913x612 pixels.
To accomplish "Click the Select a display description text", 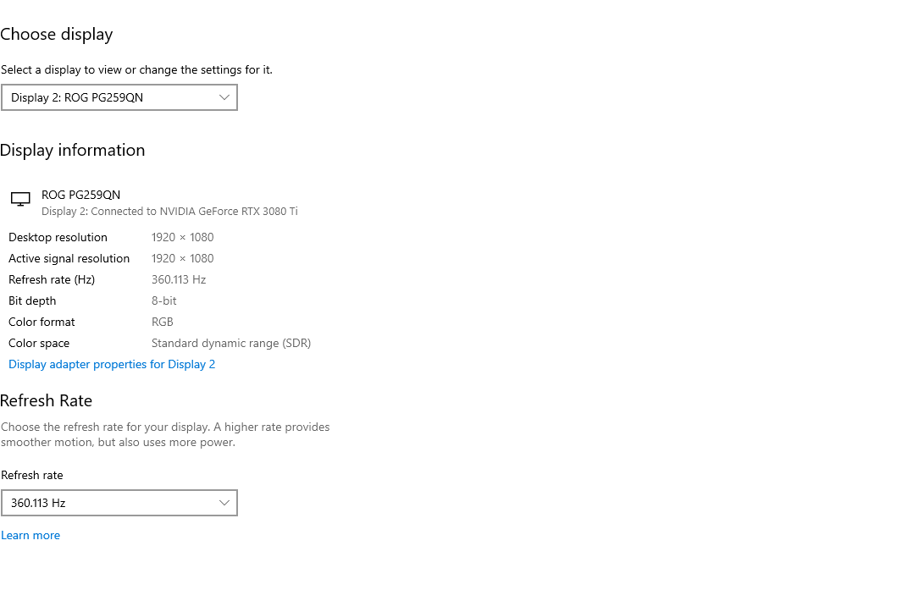I will click(x=136, y=69).
